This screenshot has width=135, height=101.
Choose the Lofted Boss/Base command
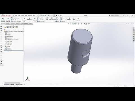click(15, 20)
